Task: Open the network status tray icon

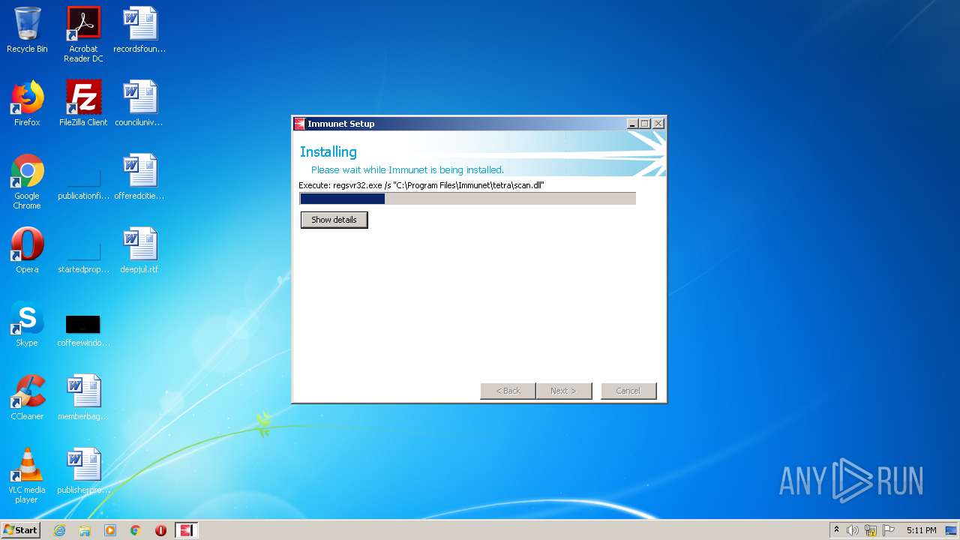Action: 871,530
